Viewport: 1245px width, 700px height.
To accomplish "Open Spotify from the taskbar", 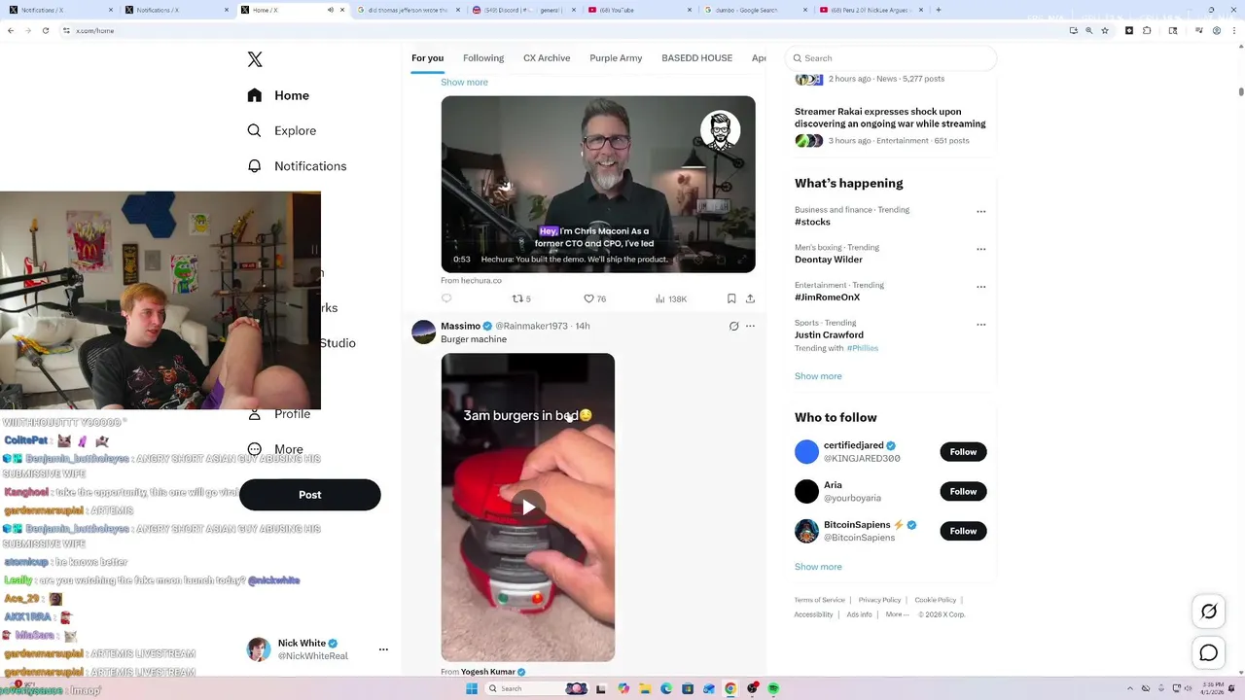I will coord(773,688).
